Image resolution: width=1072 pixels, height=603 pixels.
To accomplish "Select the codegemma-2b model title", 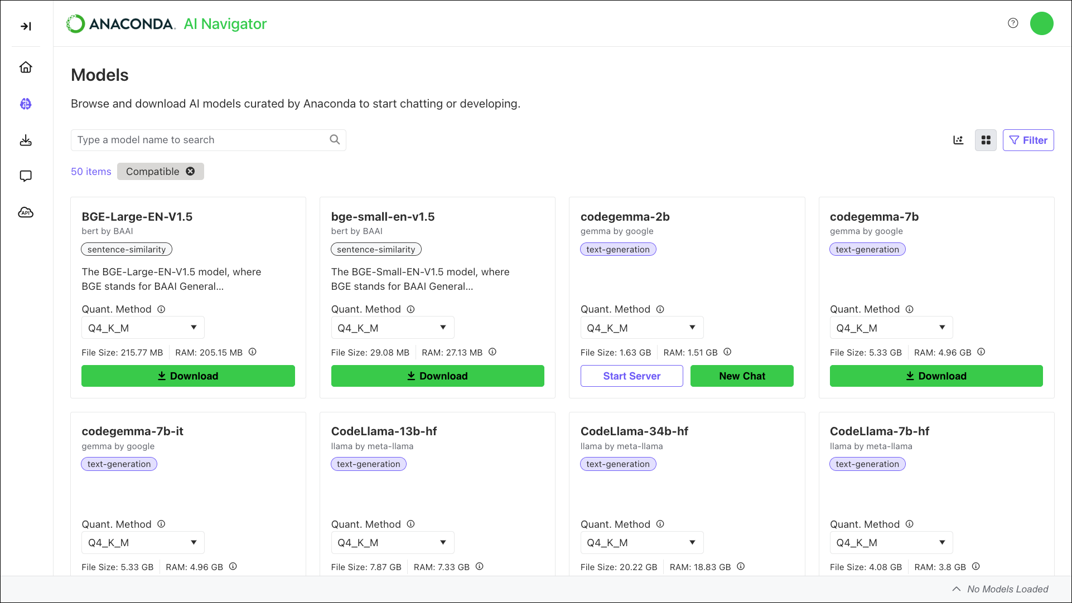I will [625, 216].
